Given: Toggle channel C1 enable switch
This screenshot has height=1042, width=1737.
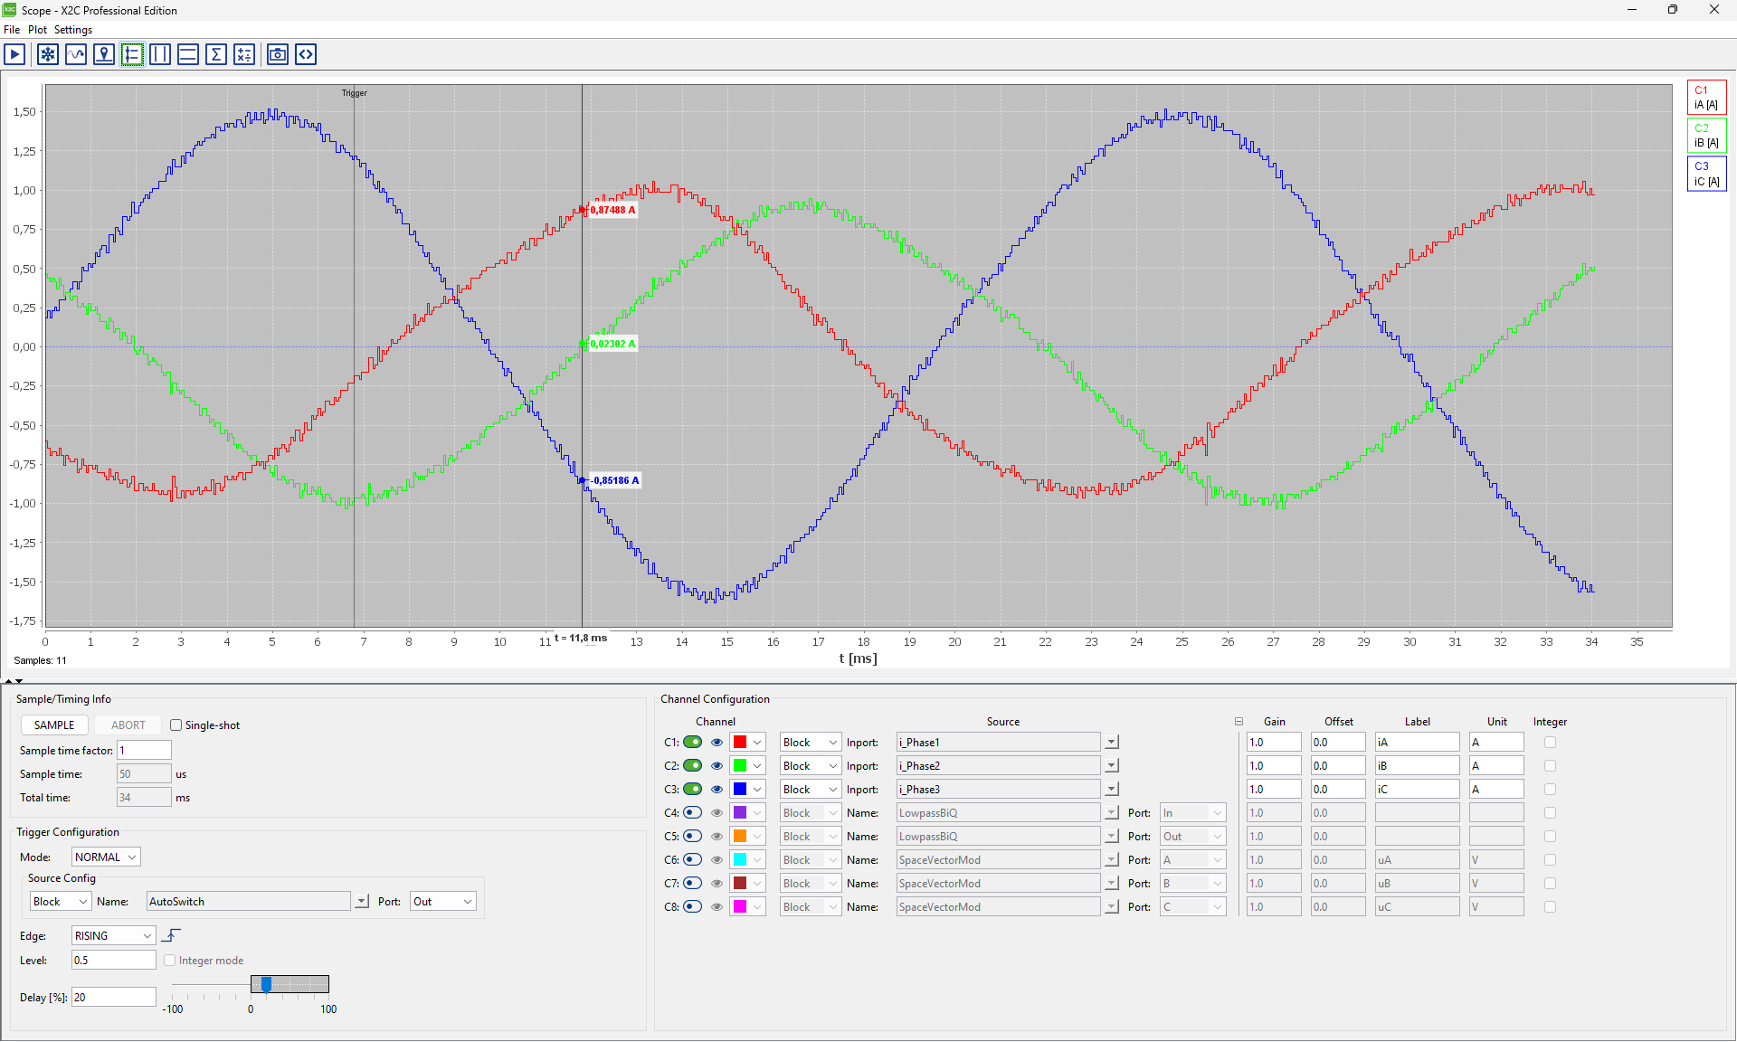Looking at the screenshot, I should [692, 742].
